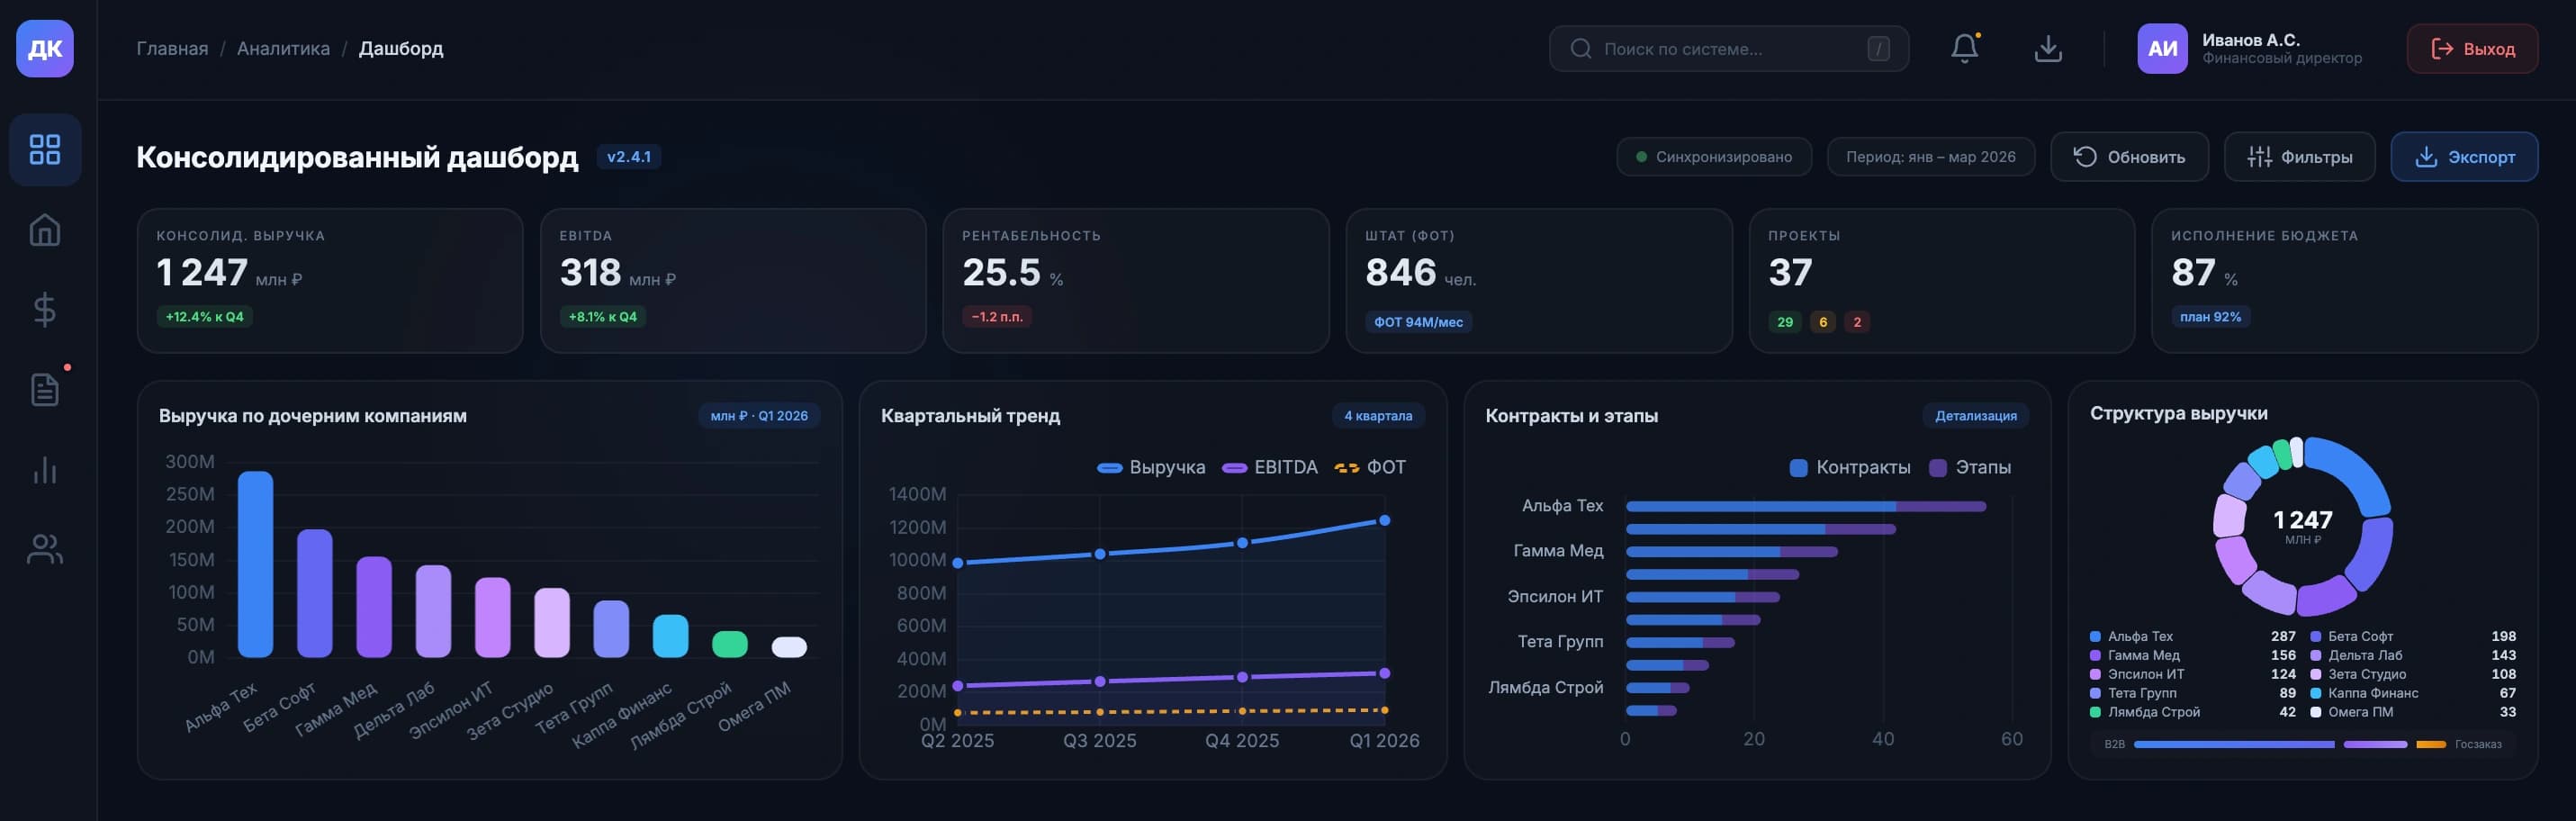This screenshot has height=821, width=2576.
Task: Open the documents icon with notification dot
Action: click(44, 390)
